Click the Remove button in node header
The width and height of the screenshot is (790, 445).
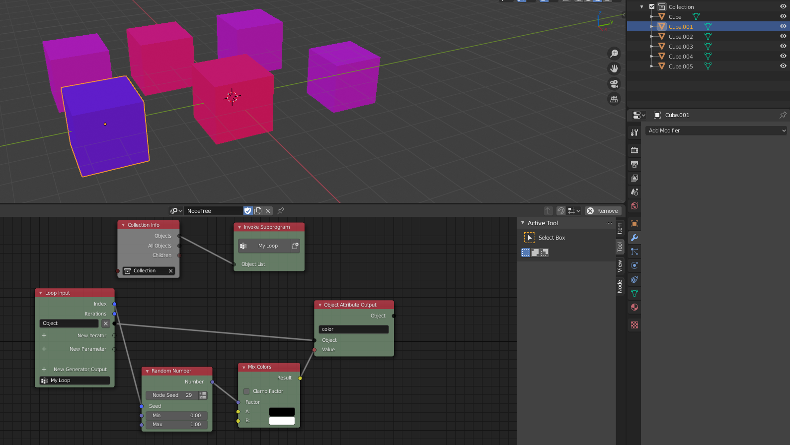click(x=603, y=211)
